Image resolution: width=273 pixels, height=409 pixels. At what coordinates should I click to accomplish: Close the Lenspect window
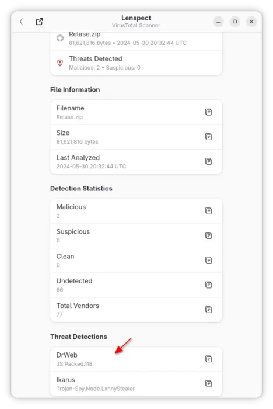(x=251, y=22)
